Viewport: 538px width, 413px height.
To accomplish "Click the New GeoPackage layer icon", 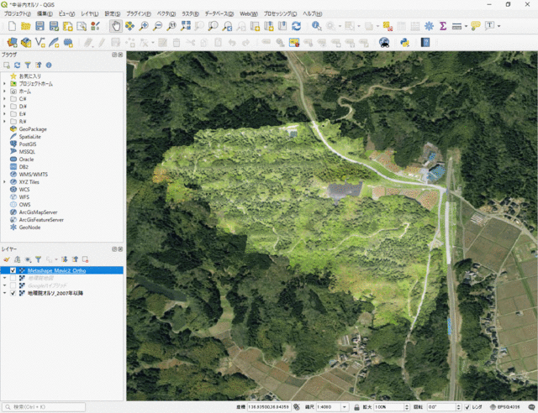I will pyautogui.click(x=26, y=43).
